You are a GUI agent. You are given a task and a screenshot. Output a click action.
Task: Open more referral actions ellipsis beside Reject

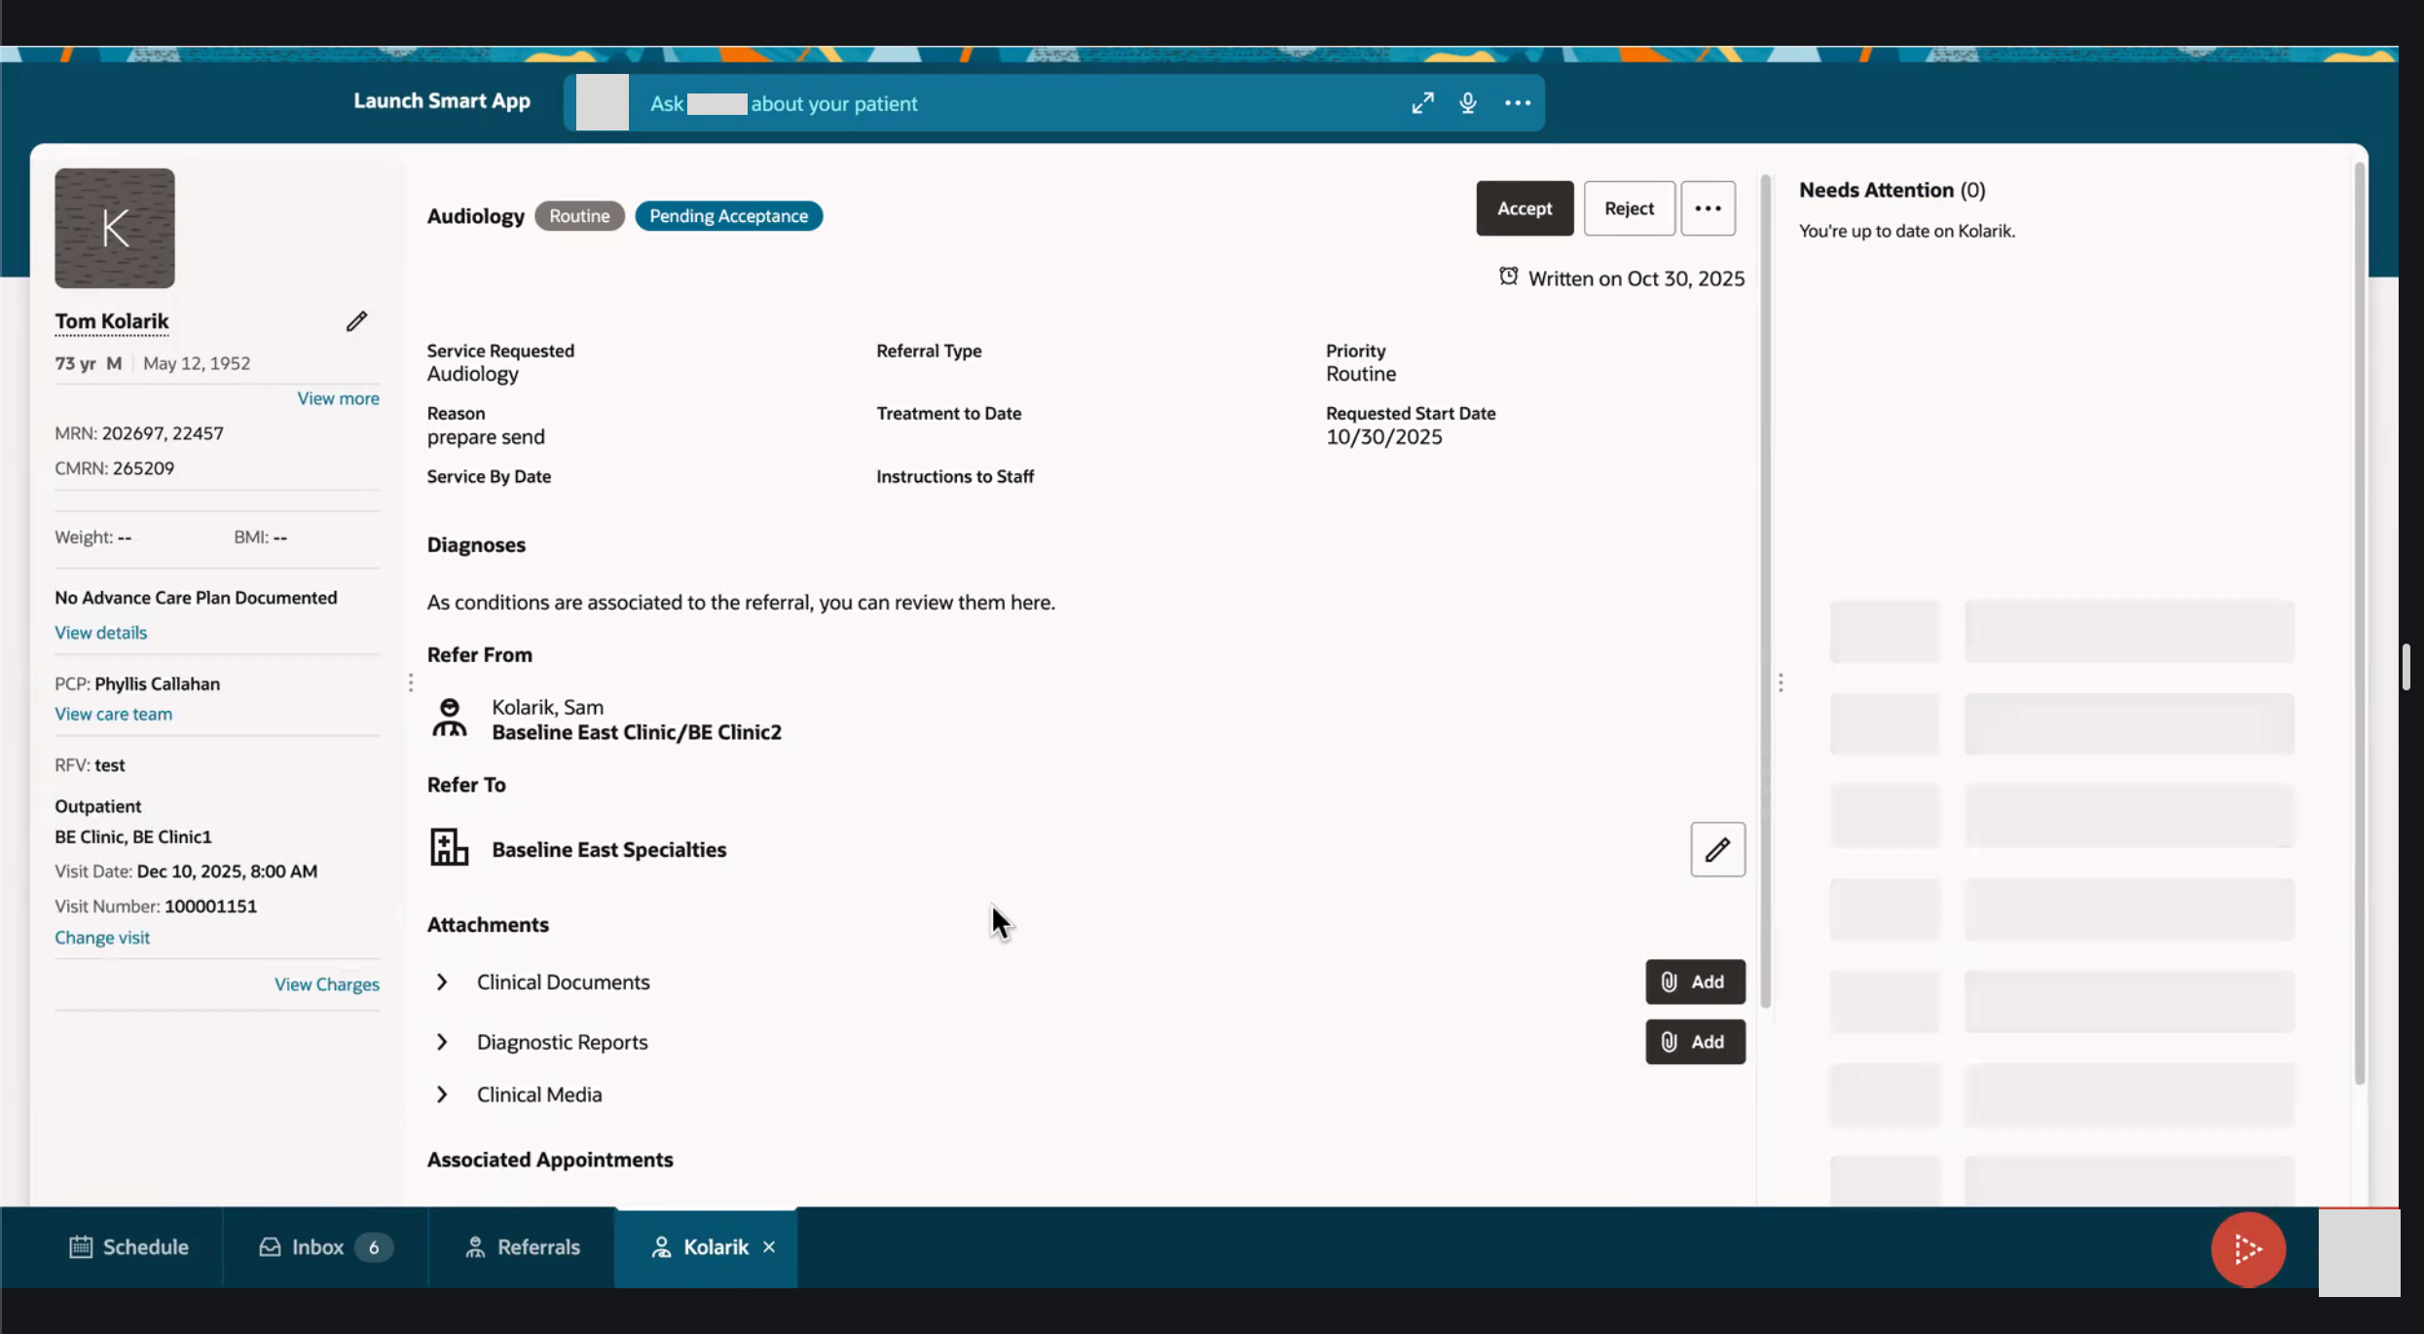click(1708, 208)
